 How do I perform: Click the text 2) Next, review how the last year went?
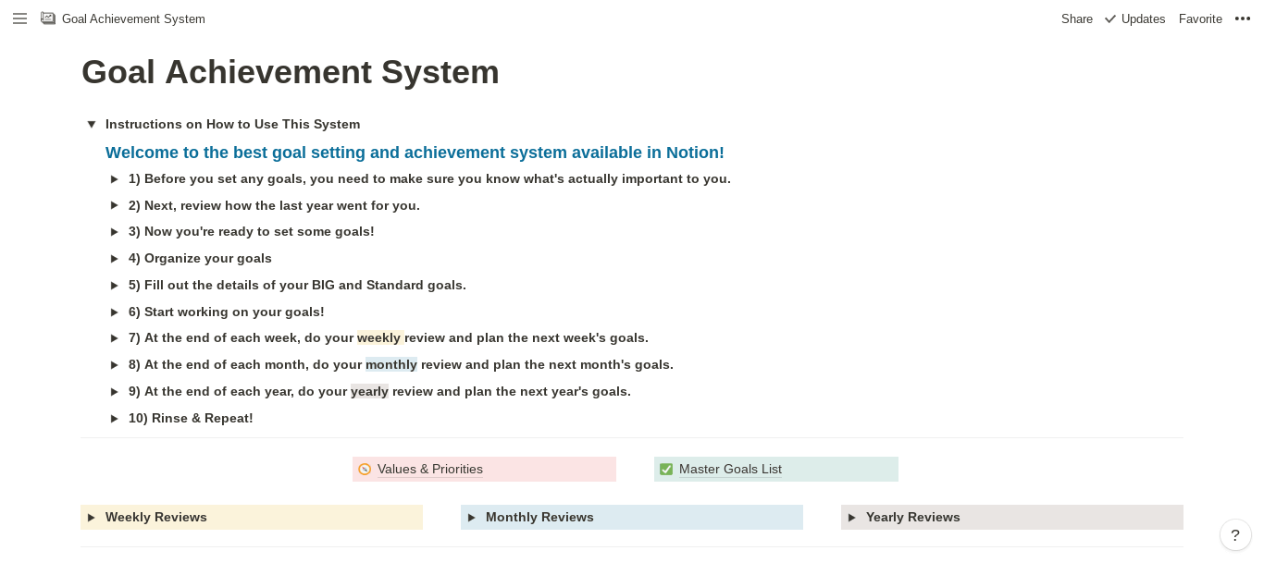click(x=274, y=205)
